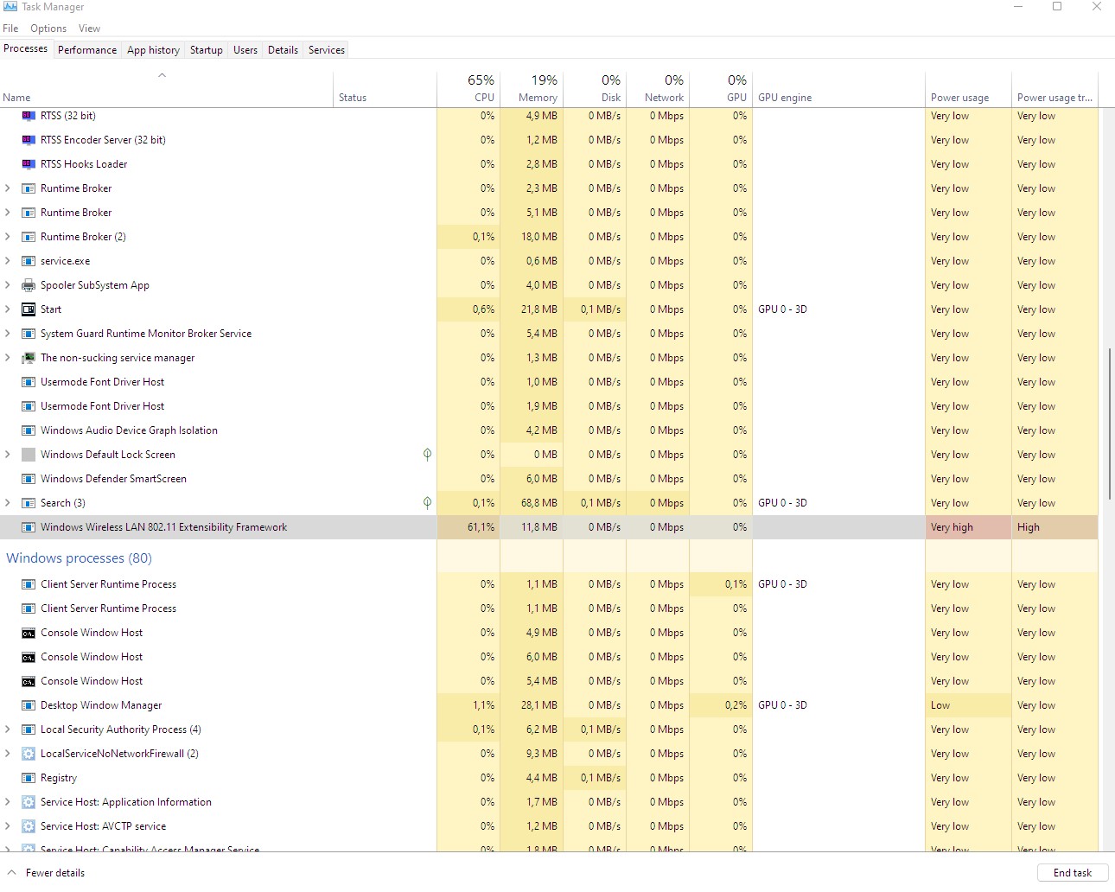Expand Local Security Authority Process (4)
This screenshot has height=892, width=1115.
click(x=8, y=730)
